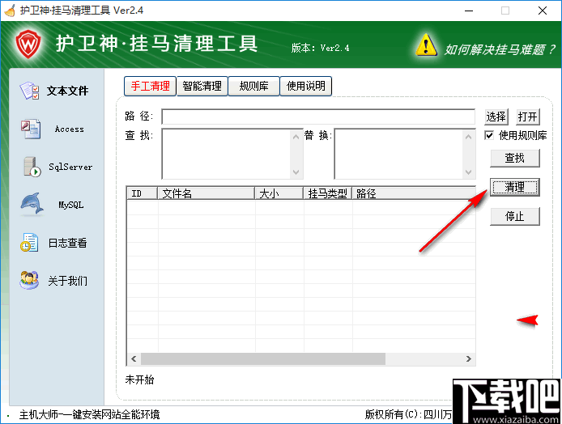Sort by the ID column header
Image resolution: width=562 pixels, height=424 pixels.
pos(143,193)
